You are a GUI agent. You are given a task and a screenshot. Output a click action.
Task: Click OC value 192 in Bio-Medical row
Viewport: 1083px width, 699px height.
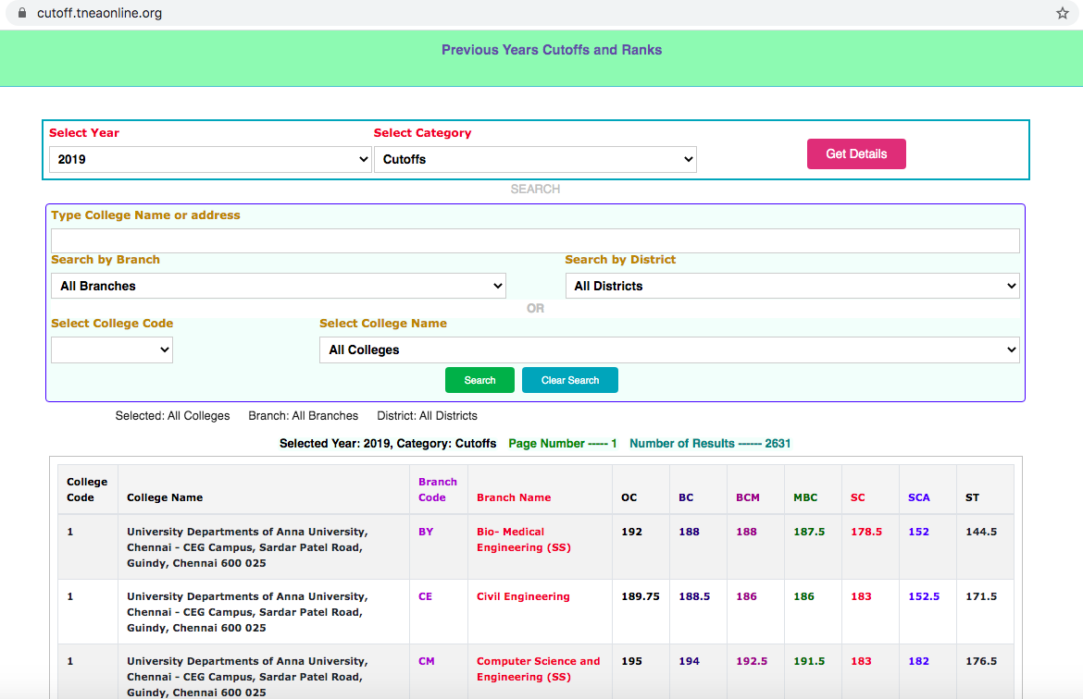pos(632,532)
